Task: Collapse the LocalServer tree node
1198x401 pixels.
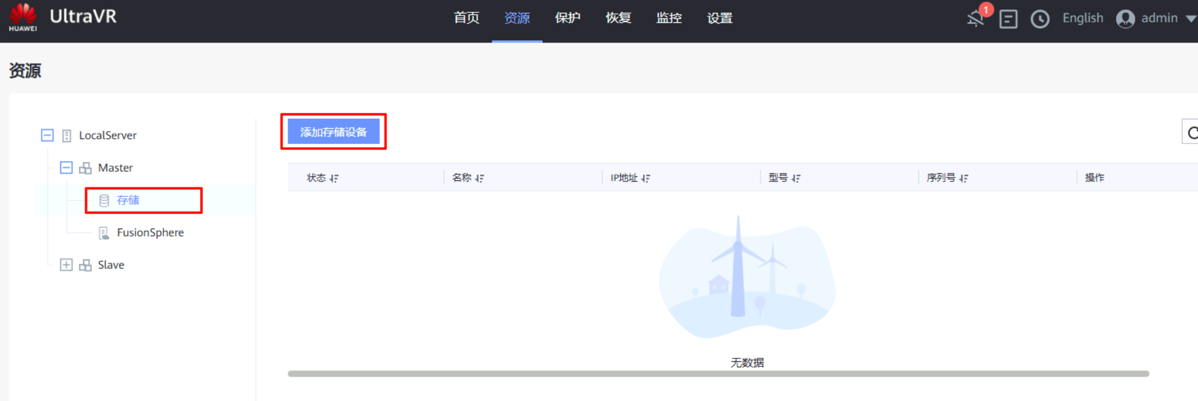Action: point(47,135)
